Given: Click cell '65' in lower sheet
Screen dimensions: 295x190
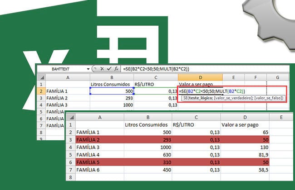Looking at the screenshot, I should coord(245,132).
